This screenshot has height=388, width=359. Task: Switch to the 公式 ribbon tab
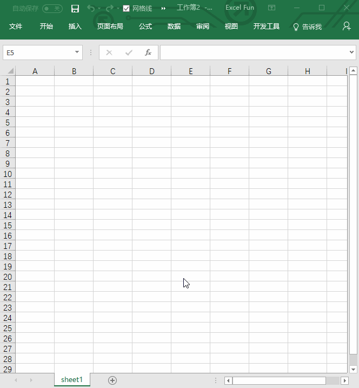click(145, 27)
